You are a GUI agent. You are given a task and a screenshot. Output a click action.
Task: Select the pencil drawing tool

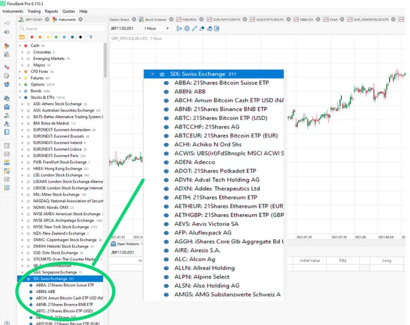pyautogui.click(x=194, y=28)
